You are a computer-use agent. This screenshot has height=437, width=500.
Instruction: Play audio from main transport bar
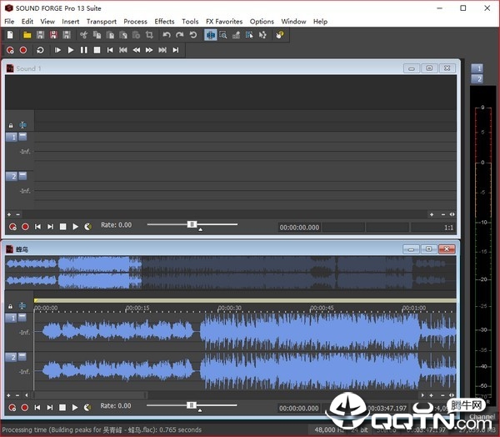(71, 50)
